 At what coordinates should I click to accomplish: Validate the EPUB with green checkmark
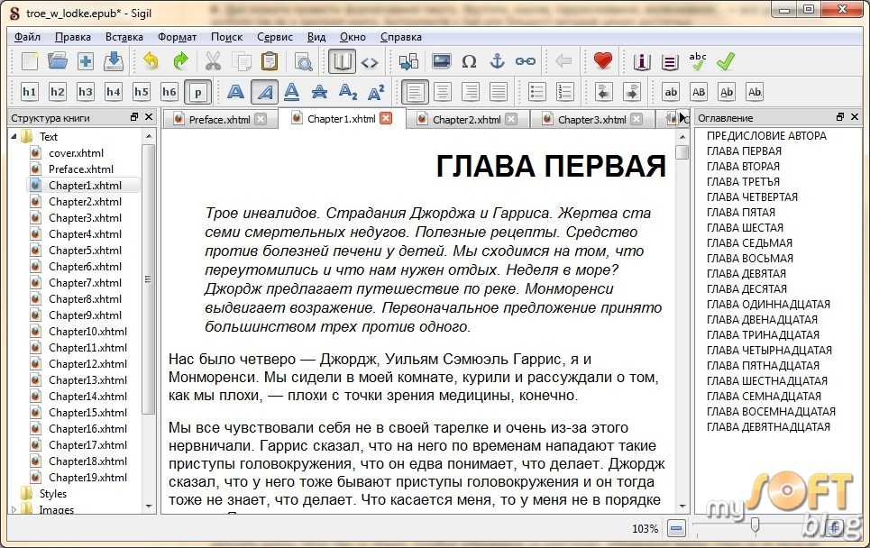pos(726,61)
